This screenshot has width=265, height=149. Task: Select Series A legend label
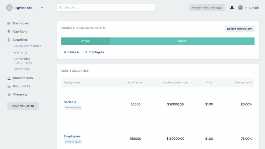coord(73,52)
